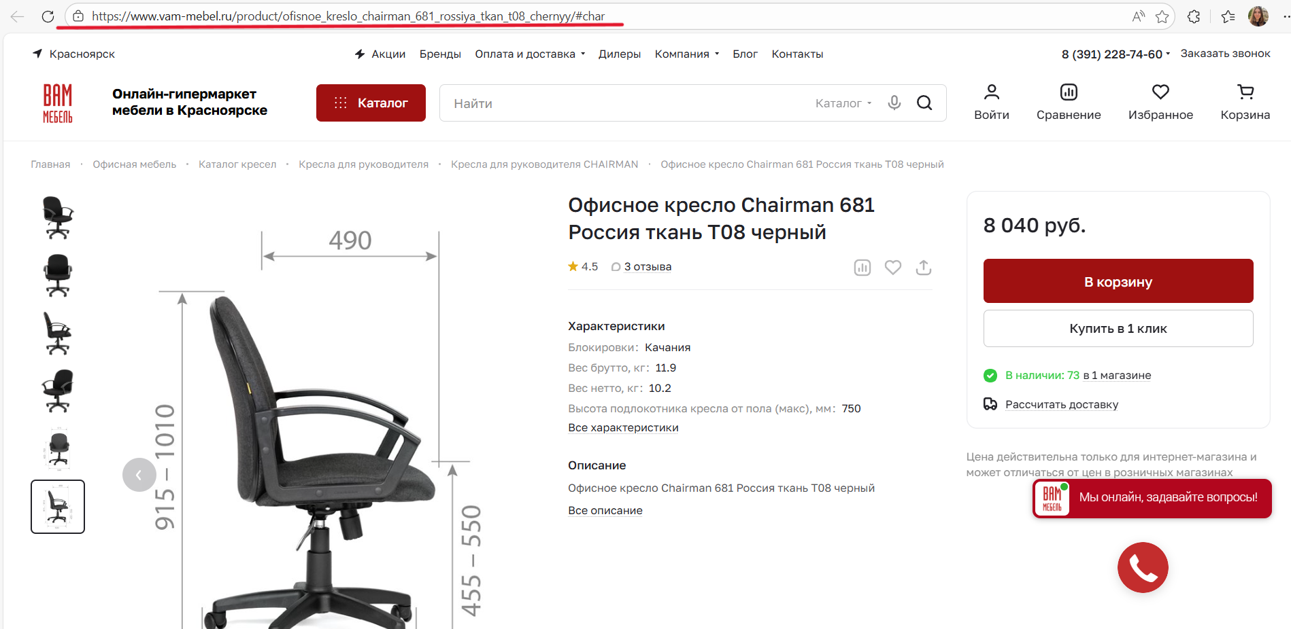The height and width of the screenshot is (629, 1291).
Task: Click the red phone call button
Action: [1143, 567]
